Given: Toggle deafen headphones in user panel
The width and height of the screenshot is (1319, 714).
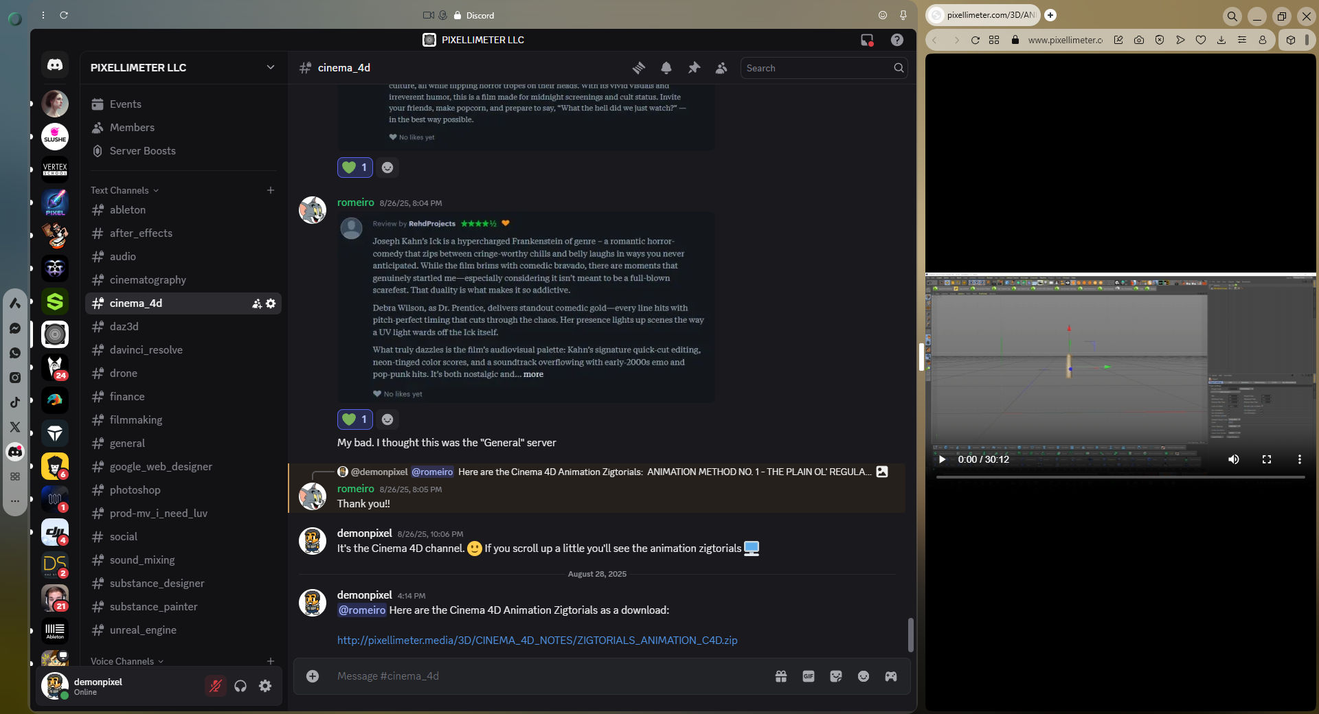Looking at the screenshot, I should click(x=240, y=686).
